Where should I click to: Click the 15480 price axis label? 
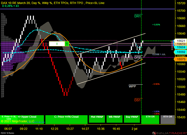tap(181, 94)
